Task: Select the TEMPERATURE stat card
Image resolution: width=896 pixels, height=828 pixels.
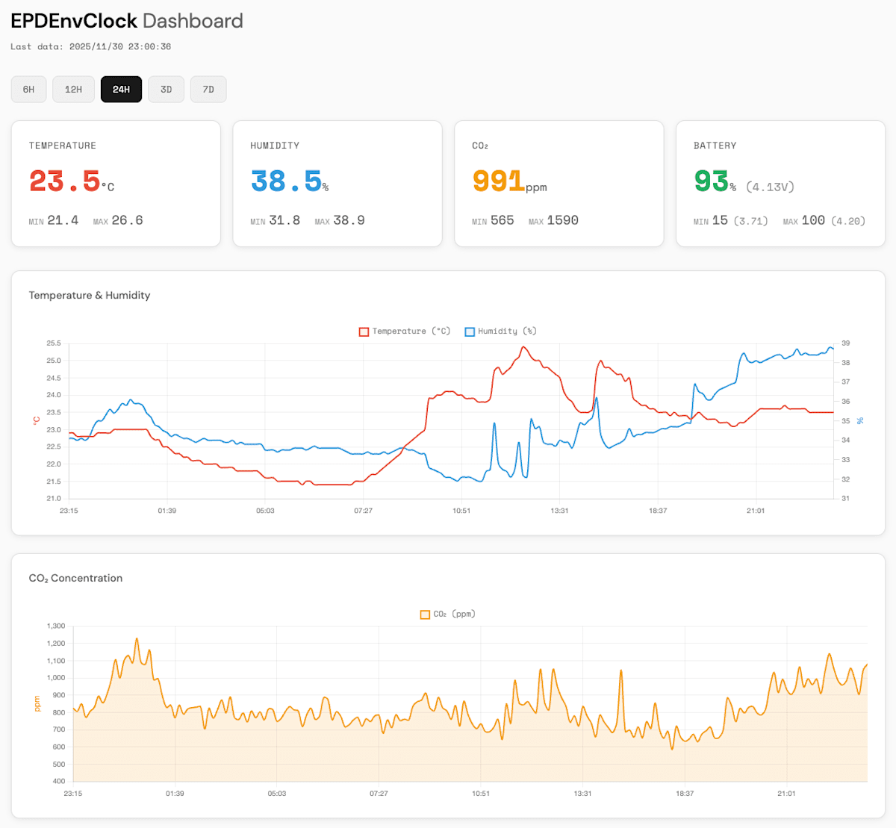Action: coord(116,183)
